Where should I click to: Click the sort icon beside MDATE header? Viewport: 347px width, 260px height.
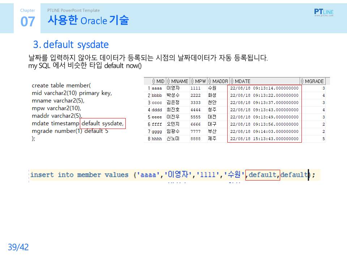point(232,81)
